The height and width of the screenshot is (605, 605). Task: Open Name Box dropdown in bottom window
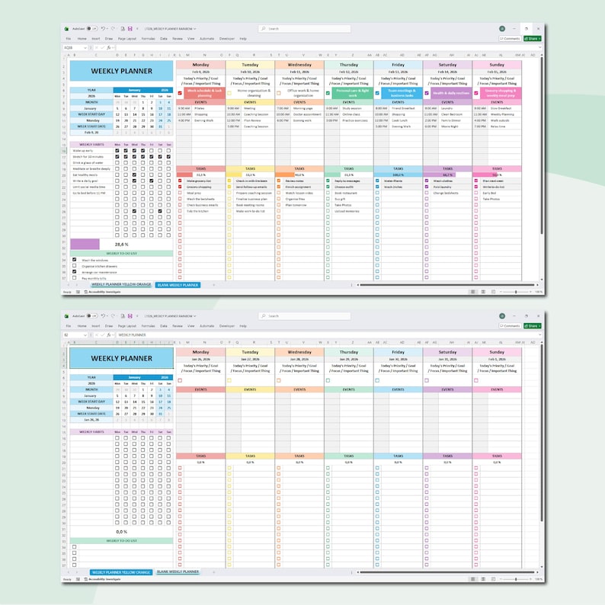click(x=85, y=335)
